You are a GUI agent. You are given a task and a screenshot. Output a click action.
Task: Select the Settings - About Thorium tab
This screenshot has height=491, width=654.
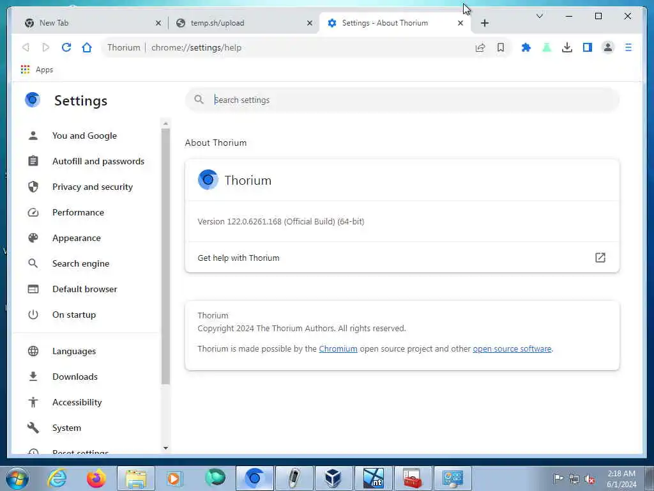click(x=395, y=23)
